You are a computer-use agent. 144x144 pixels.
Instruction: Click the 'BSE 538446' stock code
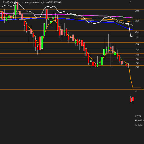55,2
